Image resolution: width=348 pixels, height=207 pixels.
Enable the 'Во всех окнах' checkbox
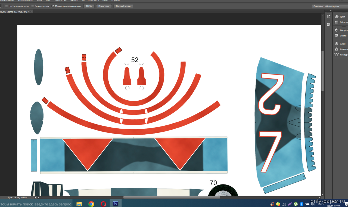pyautogui.click(x=33, y=6)
